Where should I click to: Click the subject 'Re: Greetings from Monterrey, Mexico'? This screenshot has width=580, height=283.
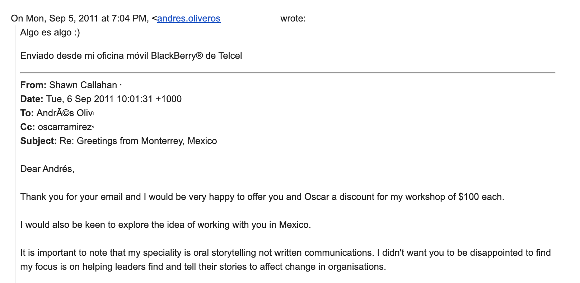tap(138, 141)
